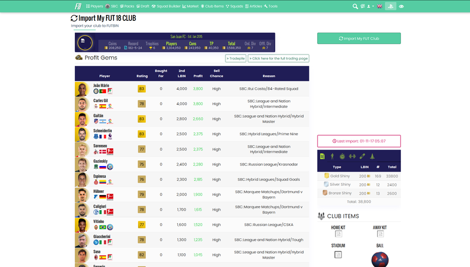Screen dimensions: 470x267
Task: Open the home kit item icon
Action: point(338,234)
